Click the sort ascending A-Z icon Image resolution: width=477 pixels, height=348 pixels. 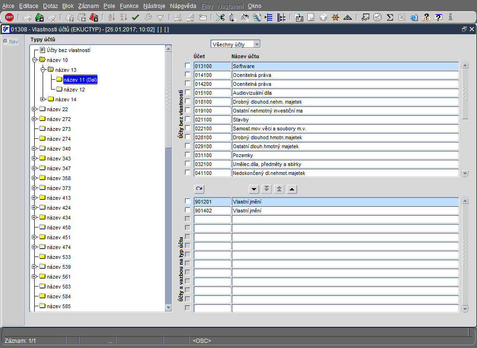coord(112,17)
